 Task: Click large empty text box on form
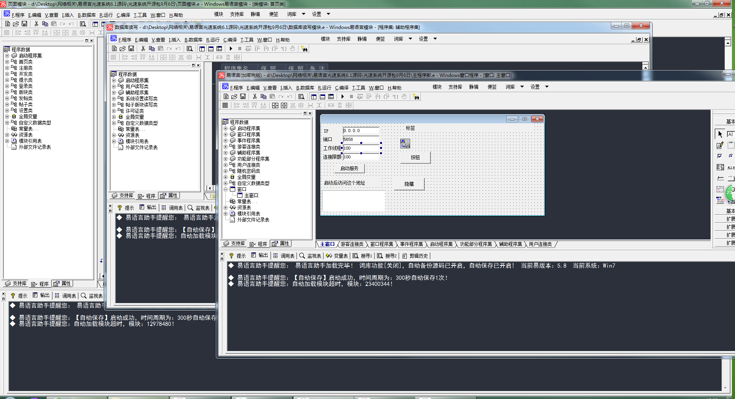coord(354,201)
